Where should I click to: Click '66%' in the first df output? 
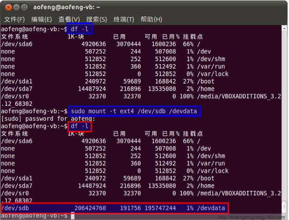coord(188,44)
